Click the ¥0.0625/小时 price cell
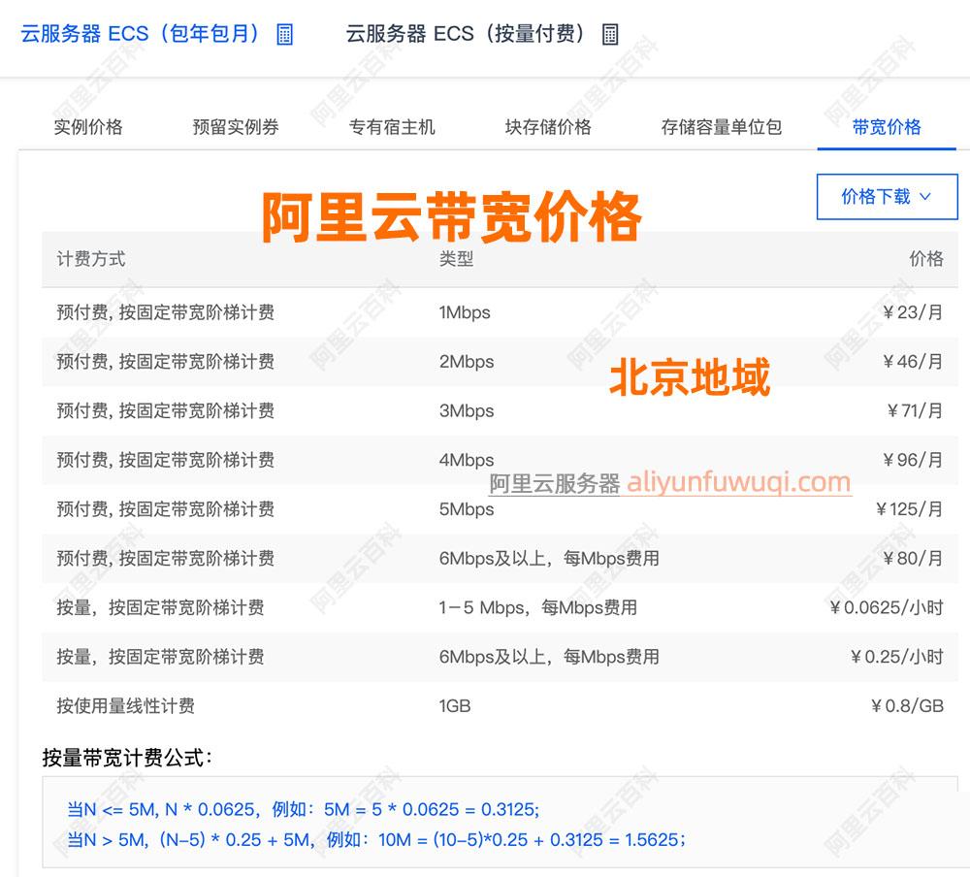This screenshot has height=877, width=970. tap(887, 607)
